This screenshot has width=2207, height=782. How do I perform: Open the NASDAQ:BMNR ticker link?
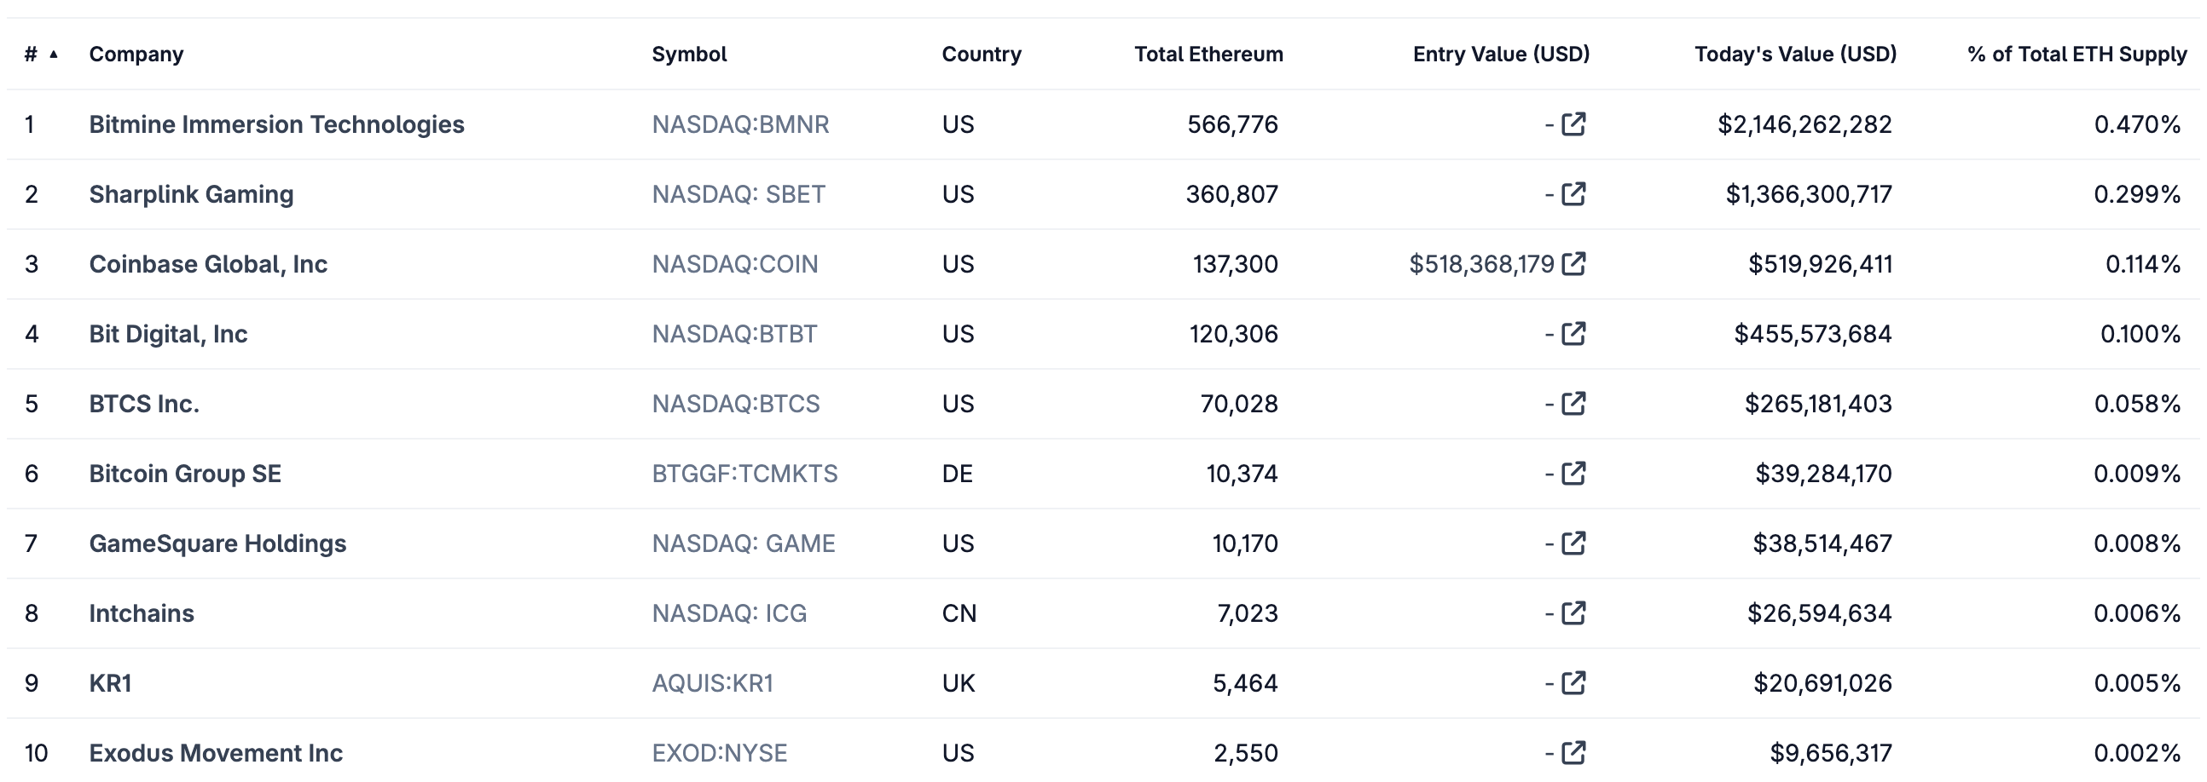click(x=742, y=124)
